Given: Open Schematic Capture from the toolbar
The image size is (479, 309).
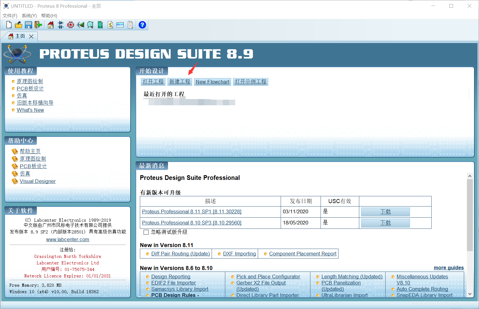Looking at the screenshot, I should 61,25.
